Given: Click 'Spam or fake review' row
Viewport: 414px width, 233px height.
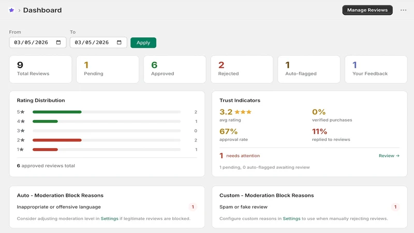Looking at the screenshot, I should (309, 207).
